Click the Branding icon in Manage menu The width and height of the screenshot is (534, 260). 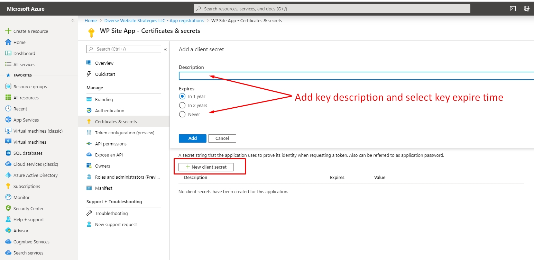[x=89, y=99]
